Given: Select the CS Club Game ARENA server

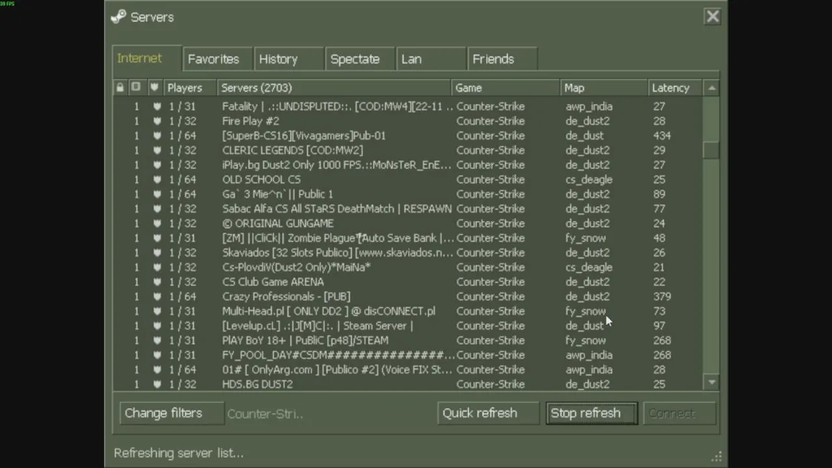Looking at the screenshot, I should click(x=408, y=282).
